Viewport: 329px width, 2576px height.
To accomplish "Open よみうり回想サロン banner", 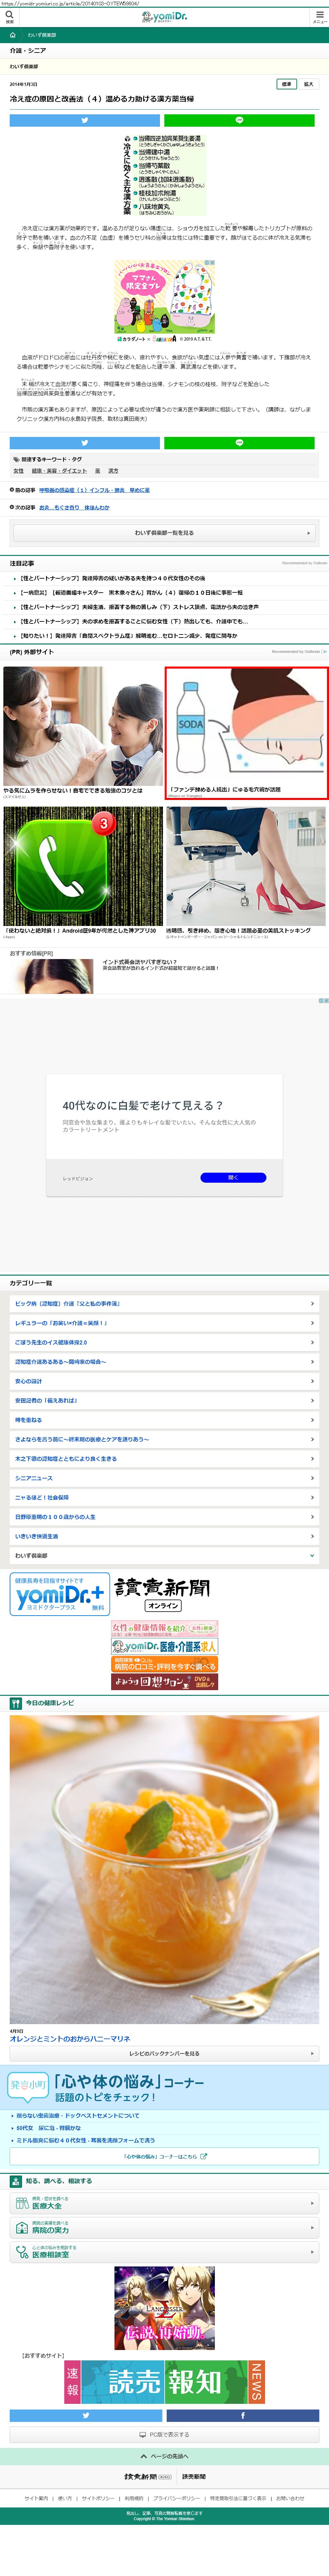I will (164, 1682).
